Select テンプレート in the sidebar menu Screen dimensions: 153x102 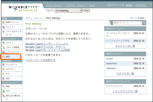[x=12, y=65]
